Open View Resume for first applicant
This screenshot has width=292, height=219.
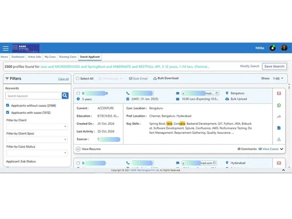88,149
